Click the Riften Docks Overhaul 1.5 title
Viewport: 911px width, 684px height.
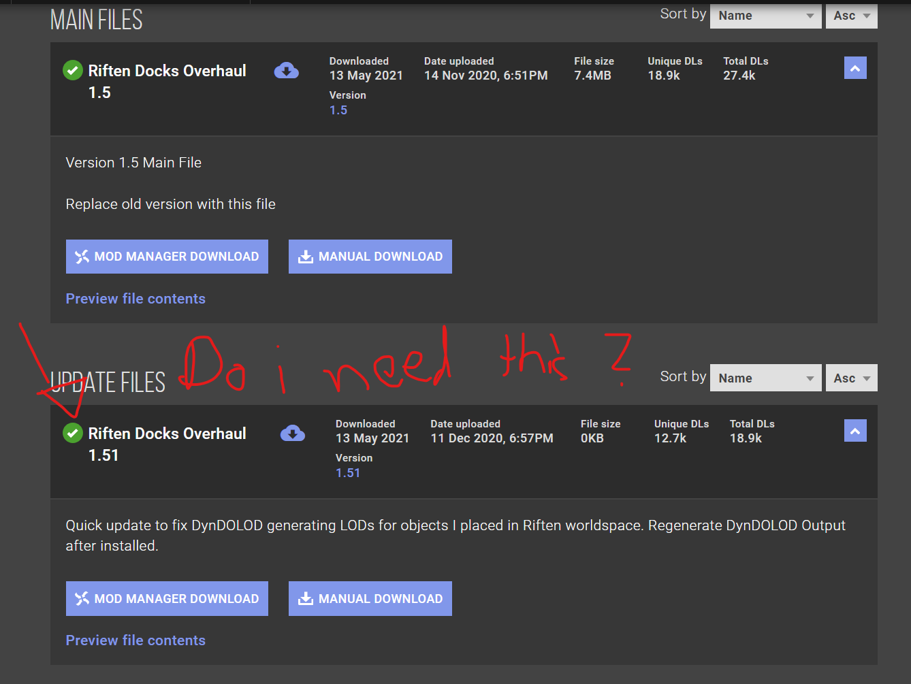tap(167, 82)
